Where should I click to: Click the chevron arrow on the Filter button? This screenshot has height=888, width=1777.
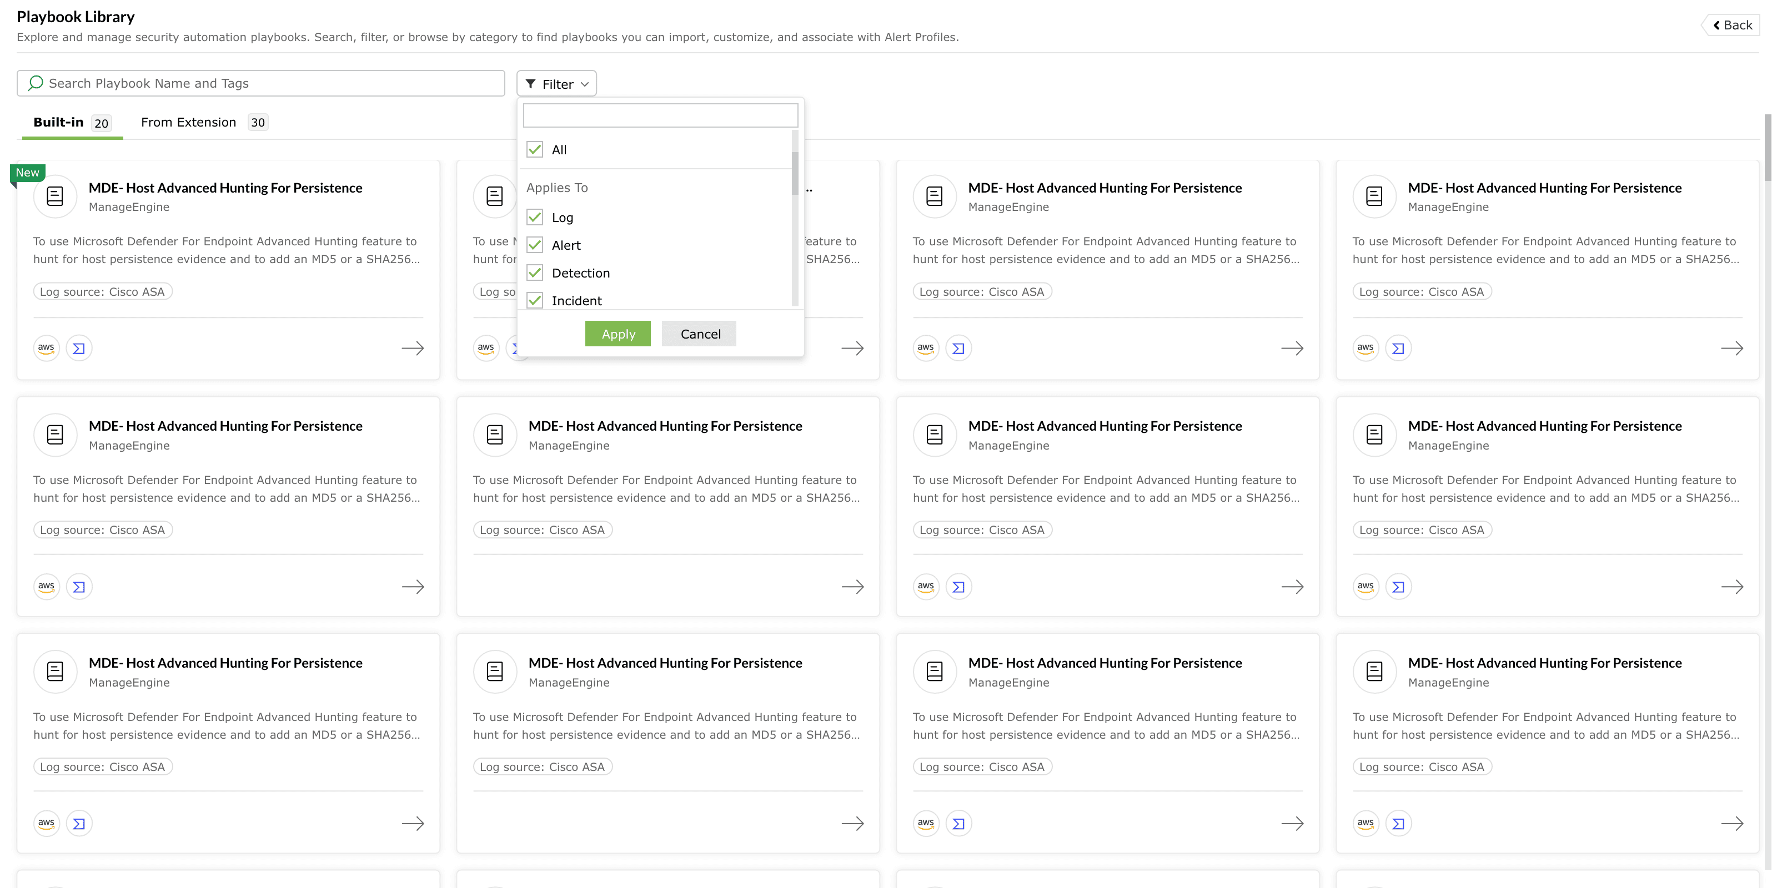tap(584, 84)
